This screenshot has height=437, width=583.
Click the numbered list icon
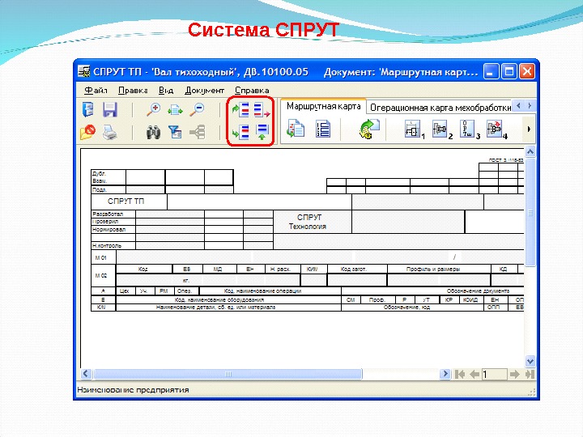click(323, 129)
